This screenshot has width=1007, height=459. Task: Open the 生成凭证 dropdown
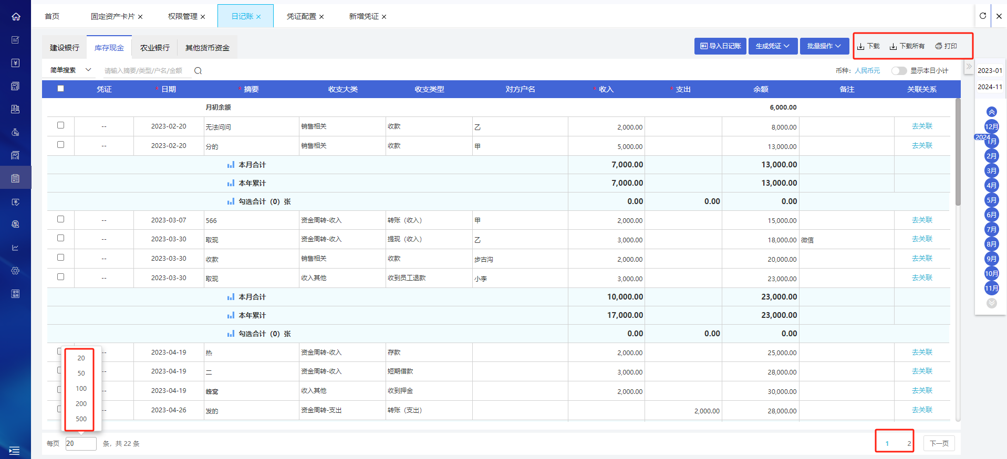click(773, 46)
